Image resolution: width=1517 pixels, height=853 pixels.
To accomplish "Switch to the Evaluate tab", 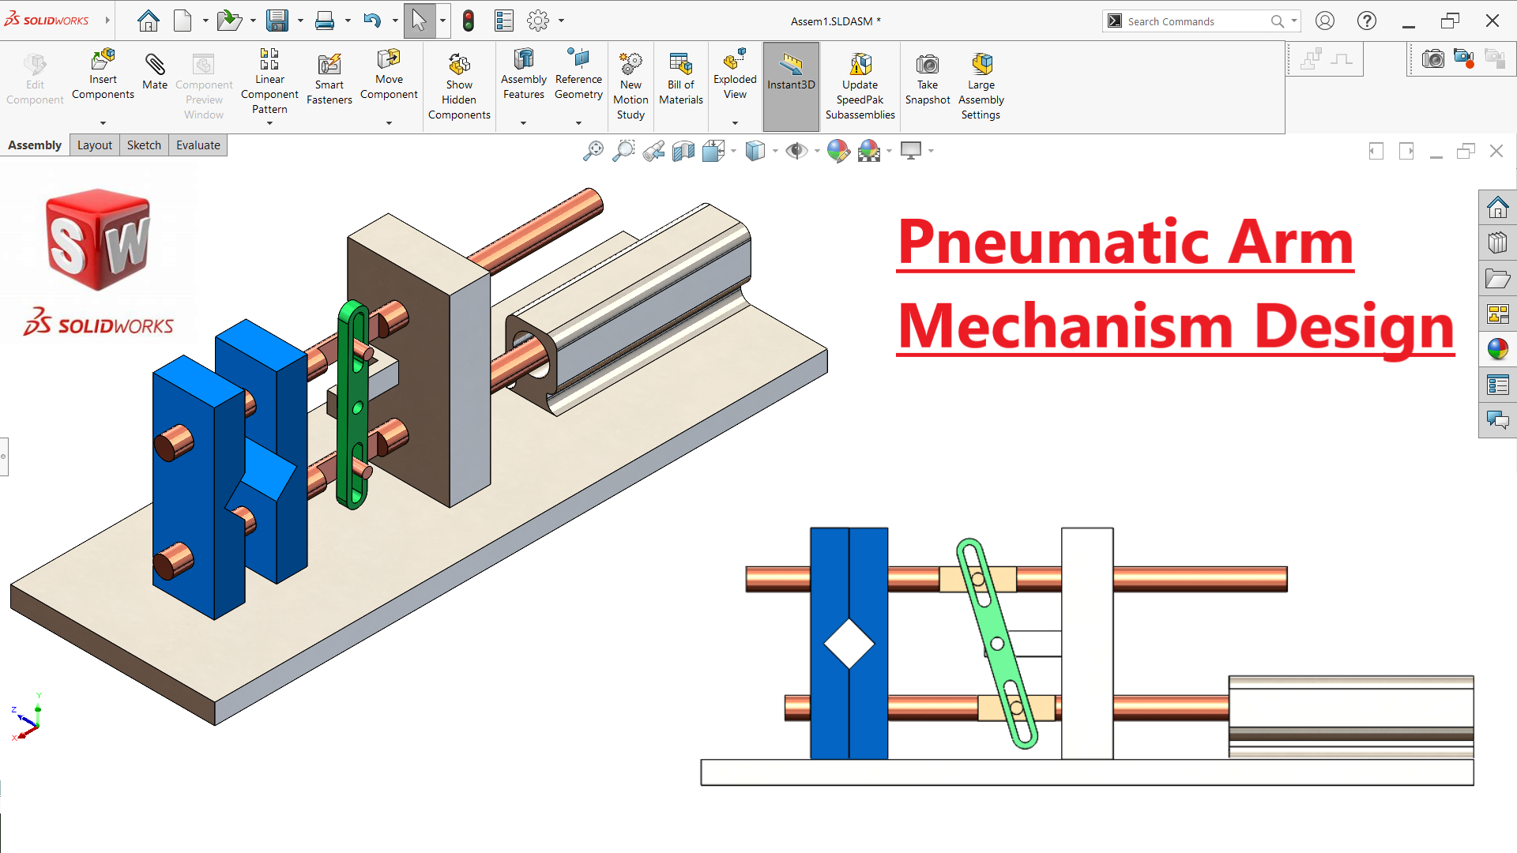I will 198,145.
